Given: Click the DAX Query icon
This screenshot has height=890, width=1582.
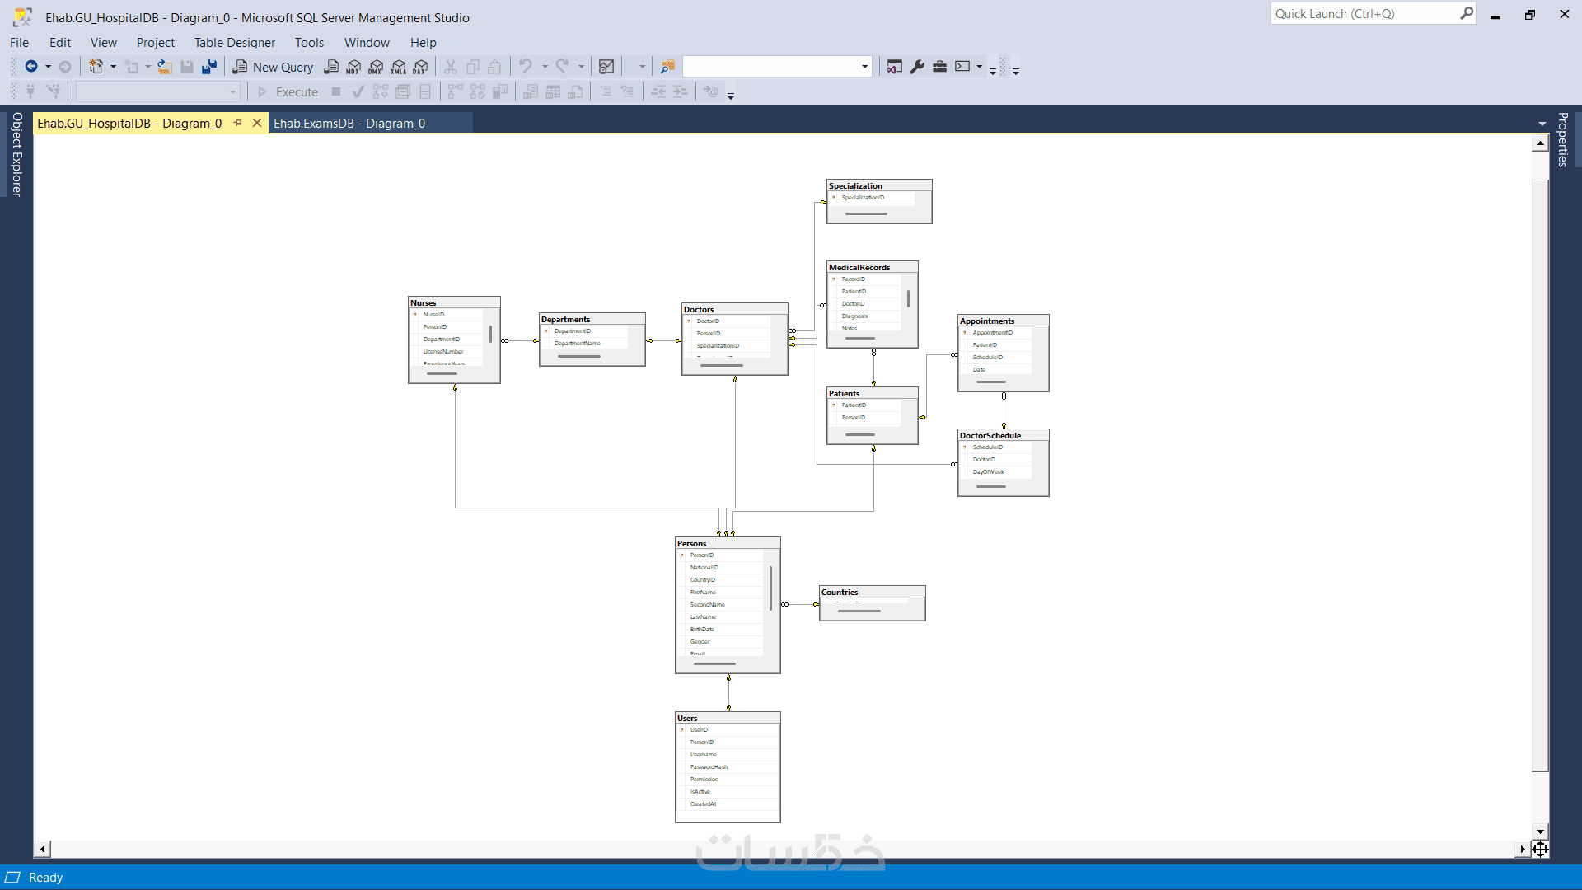Looking at the screenshot, I should 421,67.
